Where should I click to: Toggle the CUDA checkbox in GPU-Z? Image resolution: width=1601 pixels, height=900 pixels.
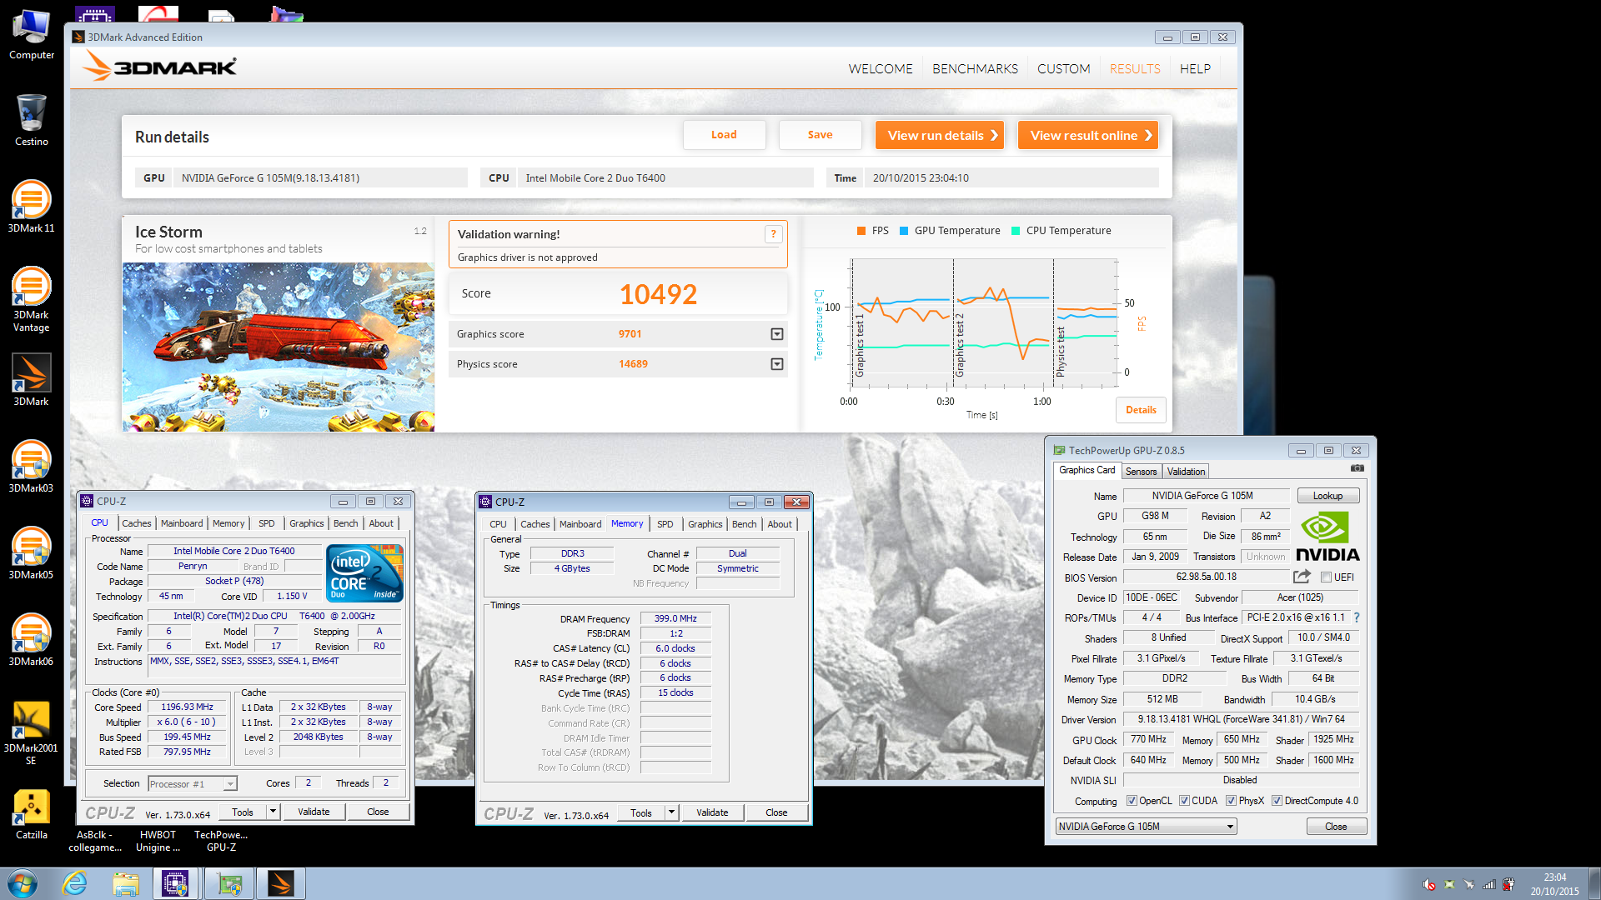tap(1184, 801)
